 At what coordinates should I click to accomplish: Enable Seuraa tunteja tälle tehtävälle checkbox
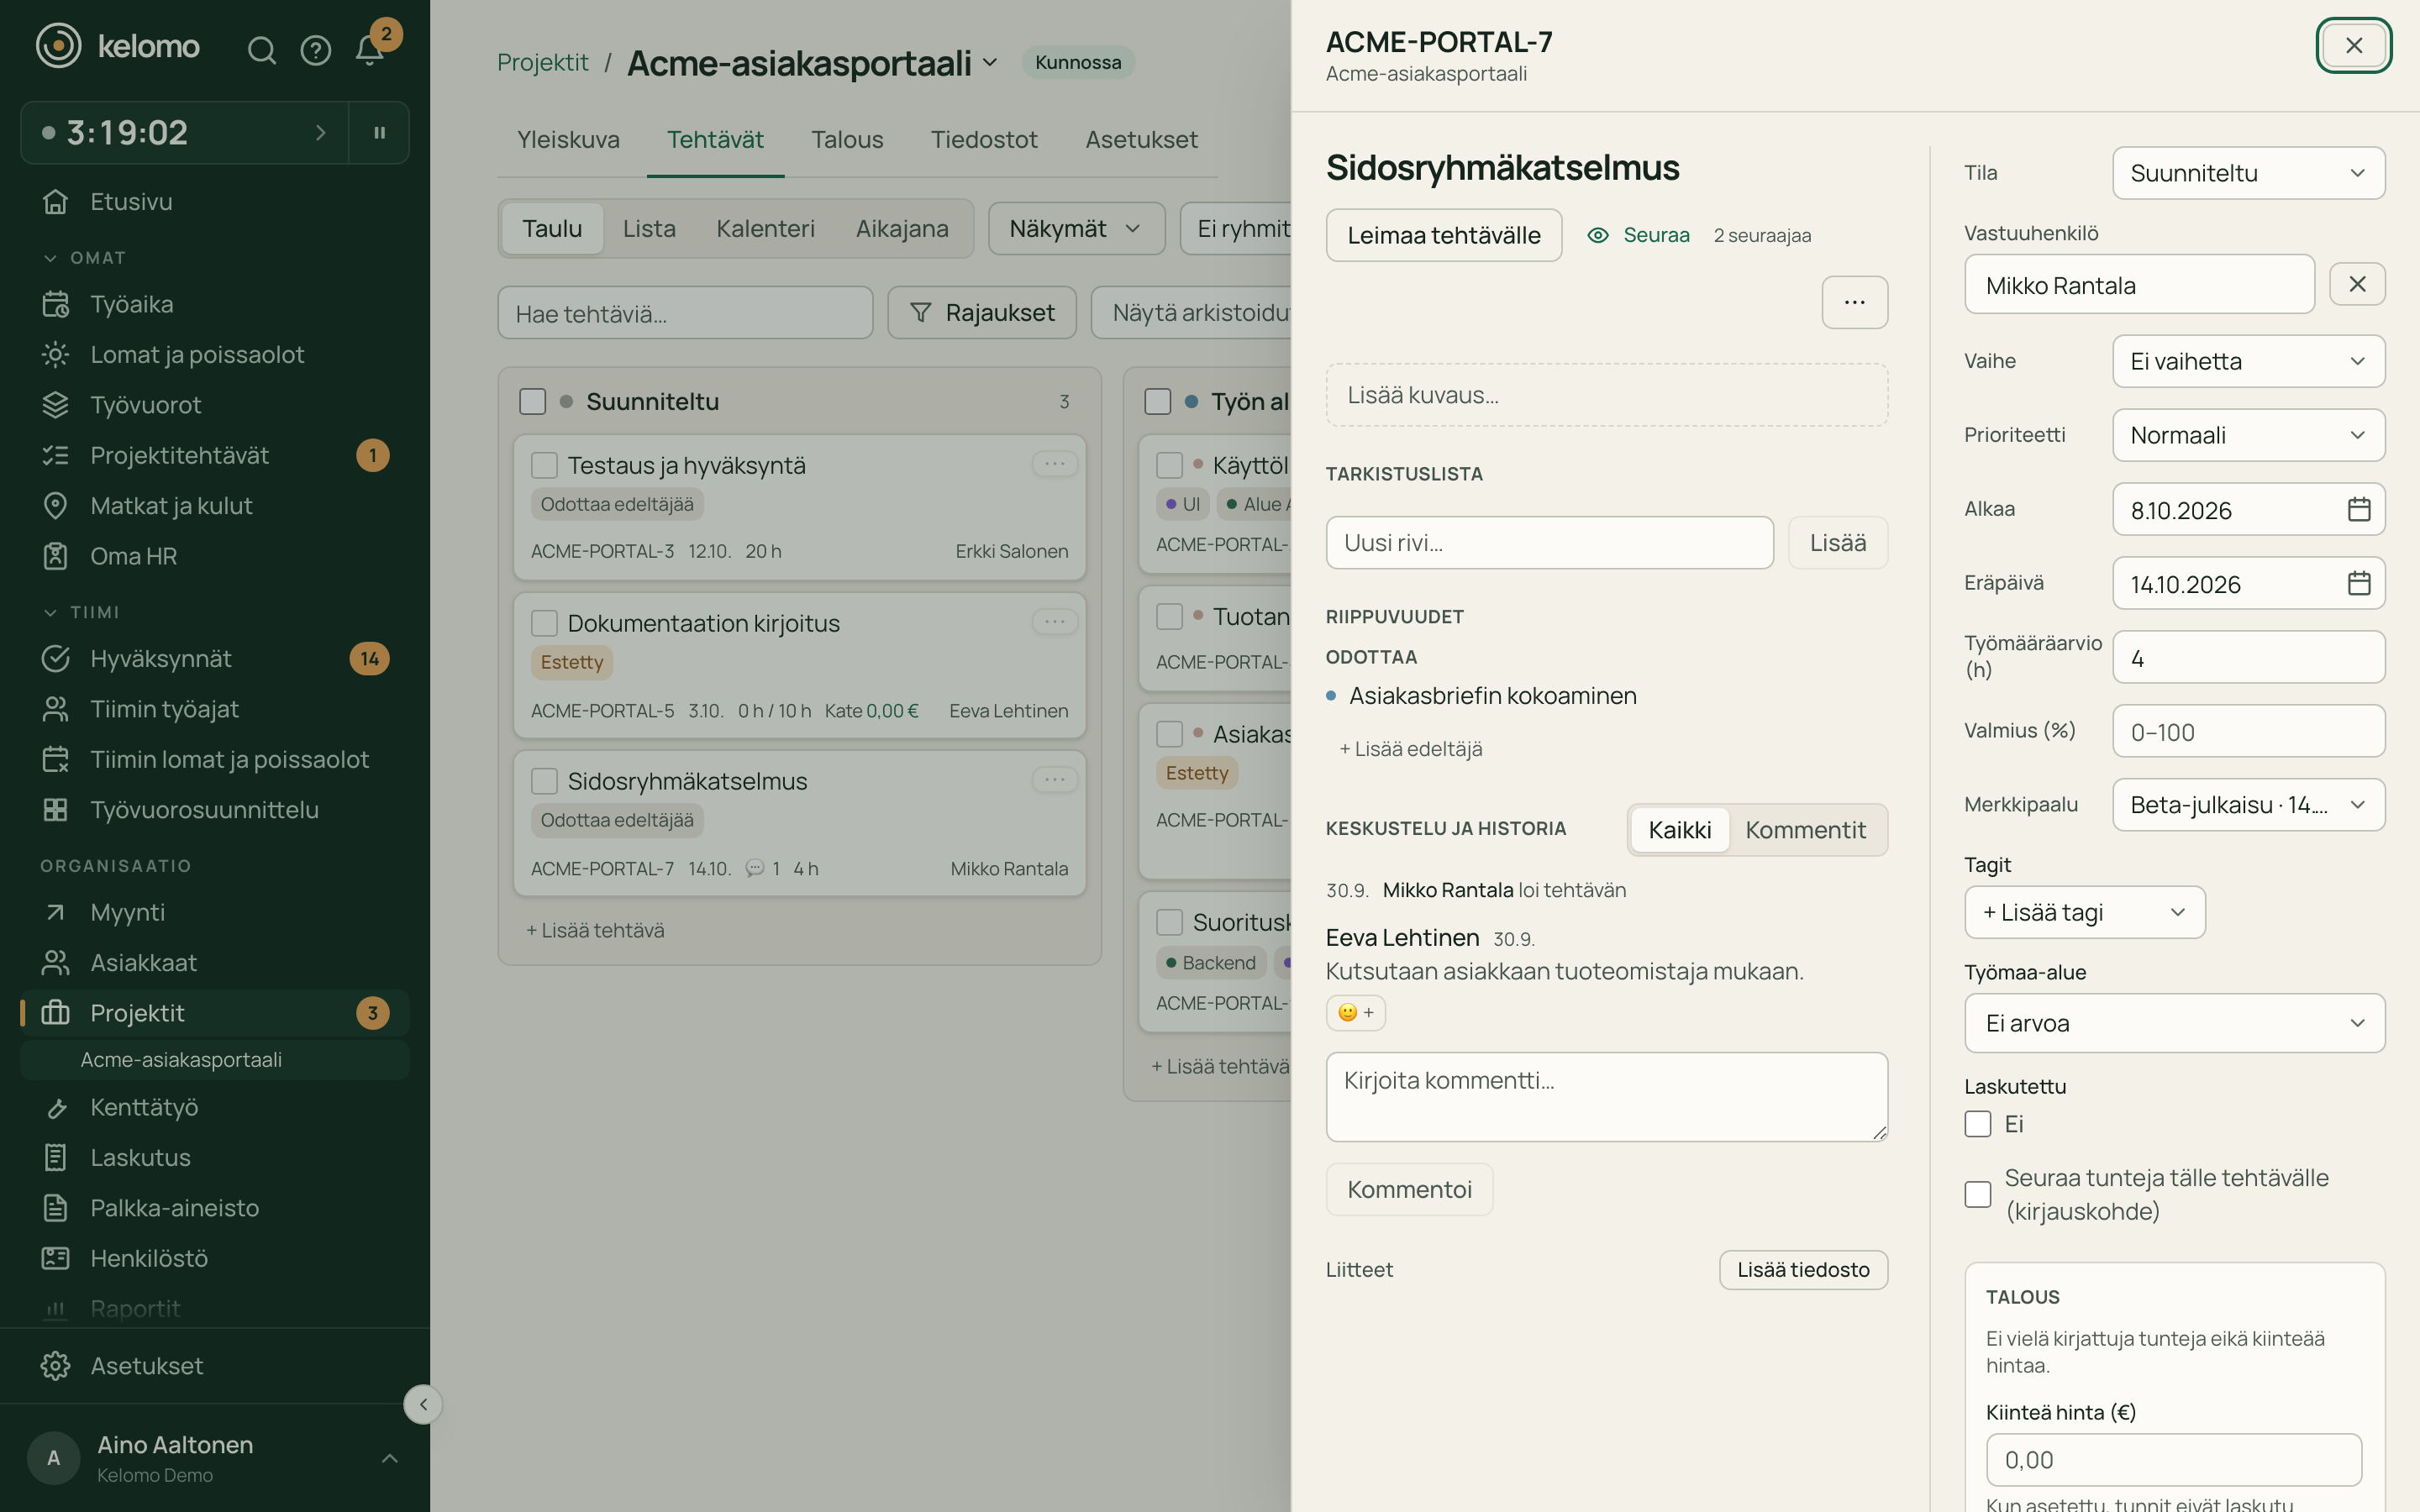click(x=1977, y=1194)
